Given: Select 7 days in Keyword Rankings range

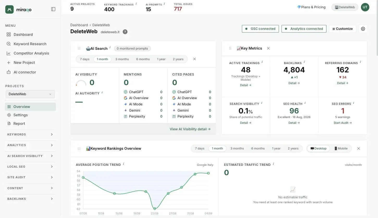Looking at the screenshot, I should click(x=200, y=148).
